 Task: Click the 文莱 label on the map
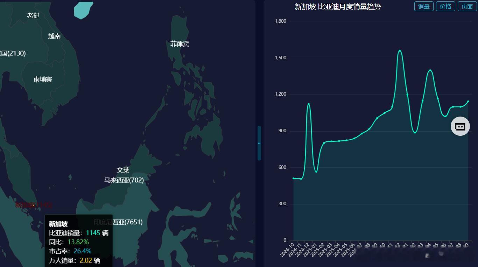click(x=123, y=170)
